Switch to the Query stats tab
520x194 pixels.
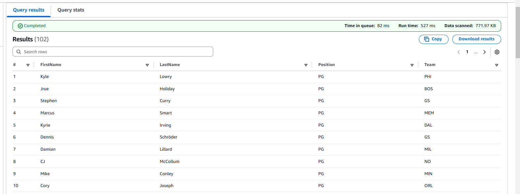coord(71,10)
